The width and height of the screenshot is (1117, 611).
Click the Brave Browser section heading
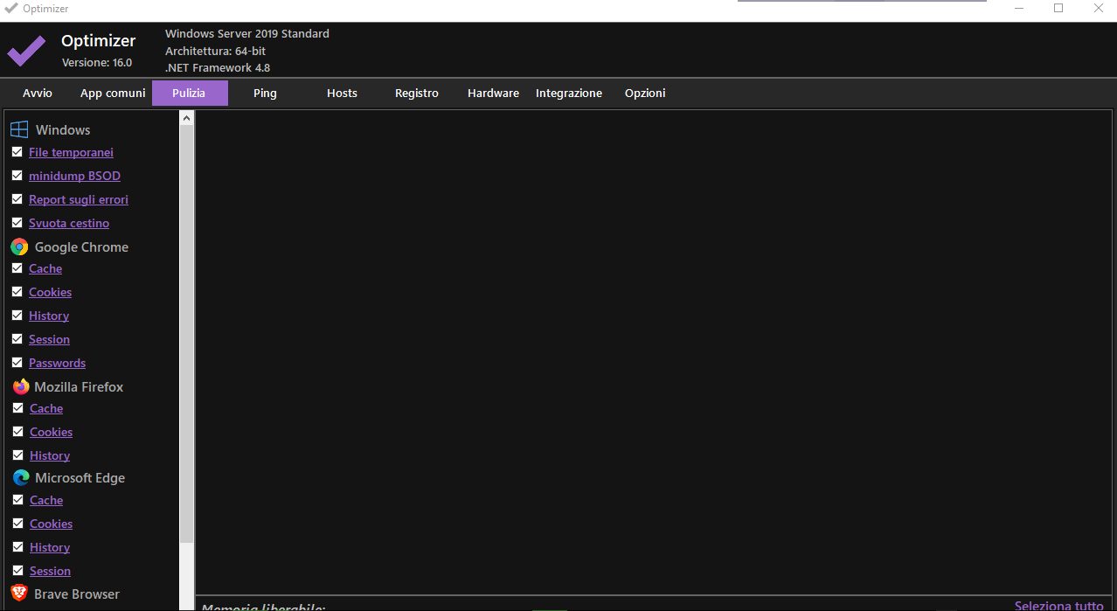[x=77, y=594]
